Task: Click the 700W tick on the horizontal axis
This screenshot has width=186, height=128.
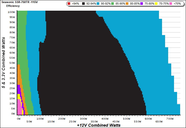Action: pos(170,119)
